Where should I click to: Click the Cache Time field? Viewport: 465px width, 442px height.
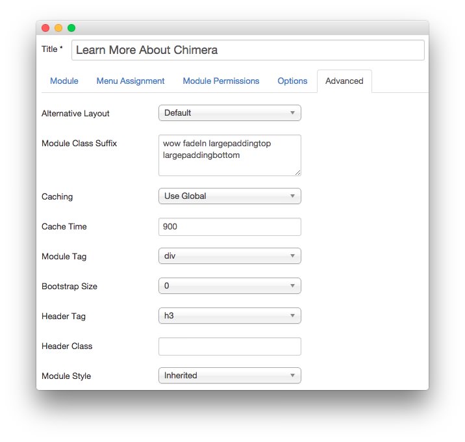pos(230,227)
